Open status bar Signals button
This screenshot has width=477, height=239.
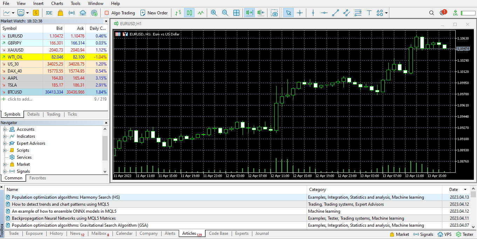pos(423,234)
